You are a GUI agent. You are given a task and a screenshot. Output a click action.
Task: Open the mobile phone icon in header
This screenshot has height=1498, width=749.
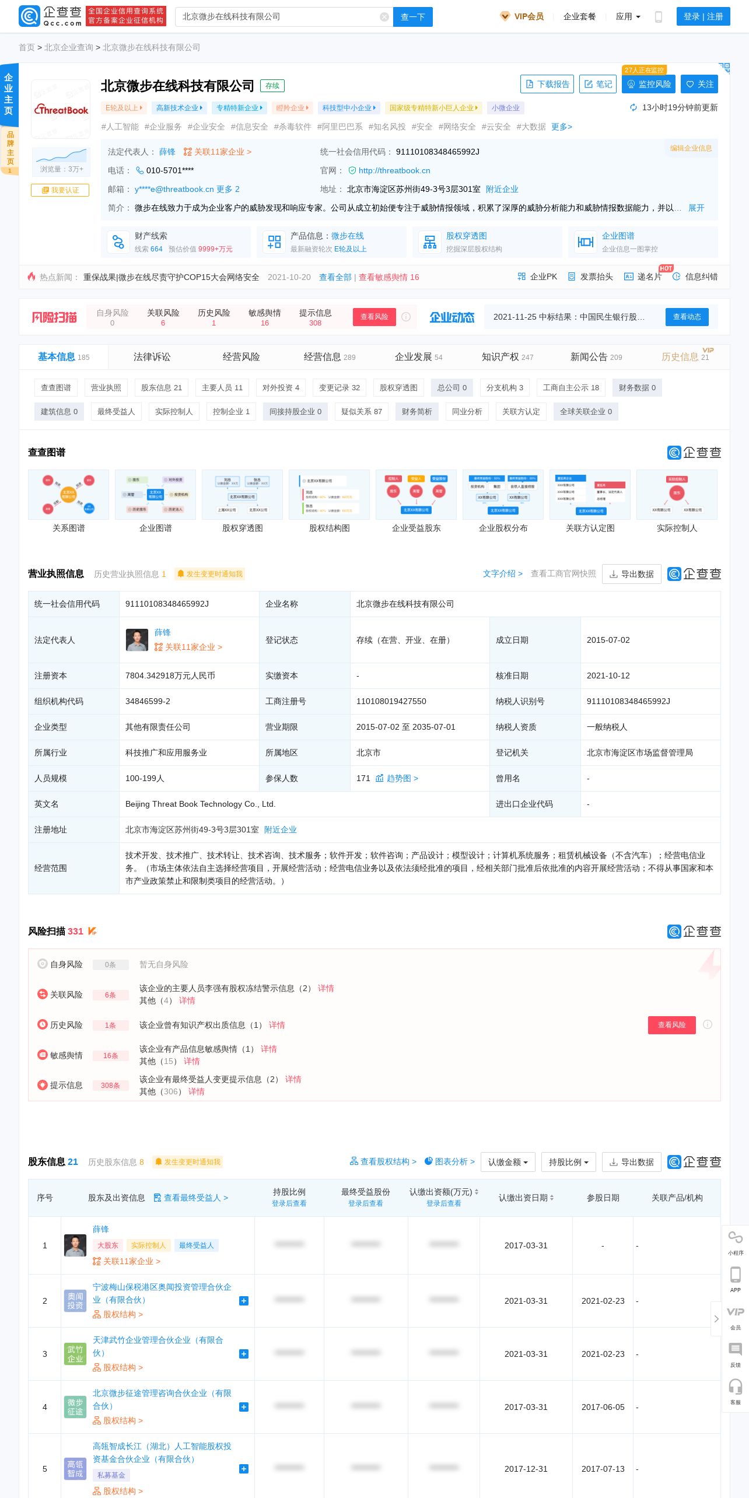tap(659, 17)
